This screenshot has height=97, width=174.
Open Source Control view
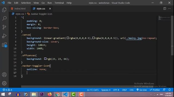(x=4, y=27)
